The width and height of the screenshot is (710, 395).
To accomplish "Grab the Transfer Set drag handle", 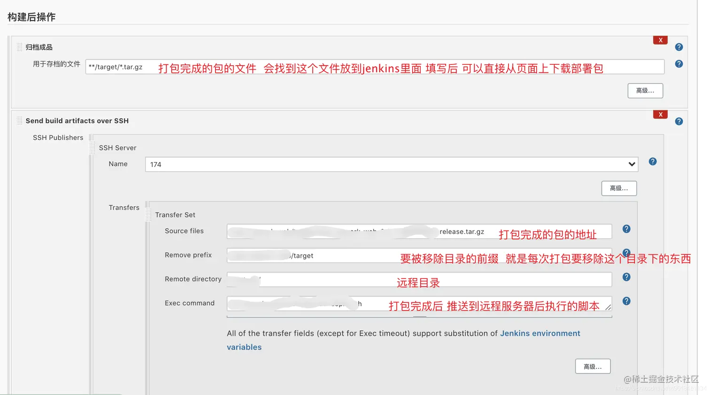I will [148, 215].
